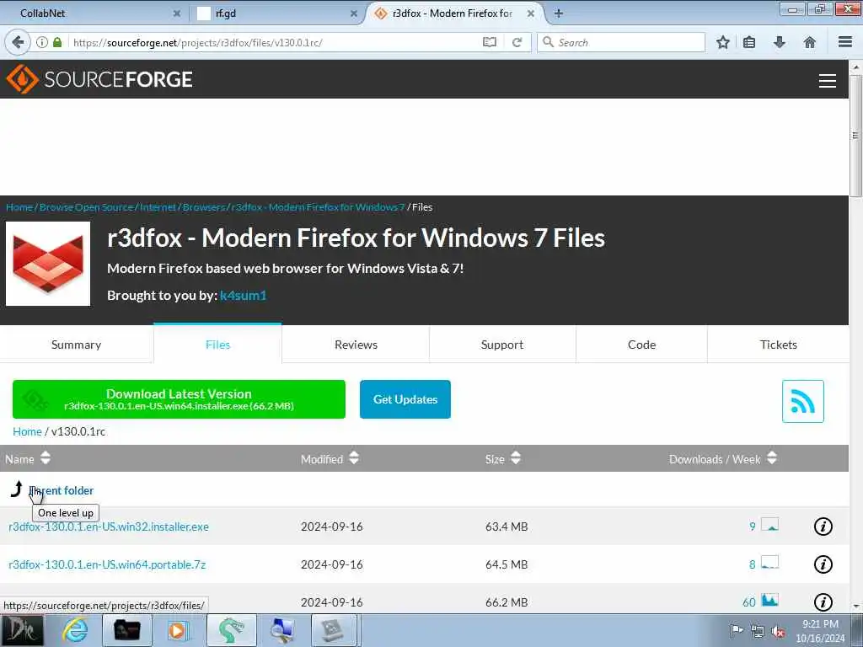Open the Start button on the taskbar
This screenshot has height=647, width=863.
coord(22,630)
